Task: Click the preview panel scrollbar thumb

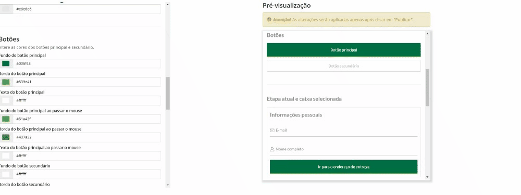Action: point(427,87)
